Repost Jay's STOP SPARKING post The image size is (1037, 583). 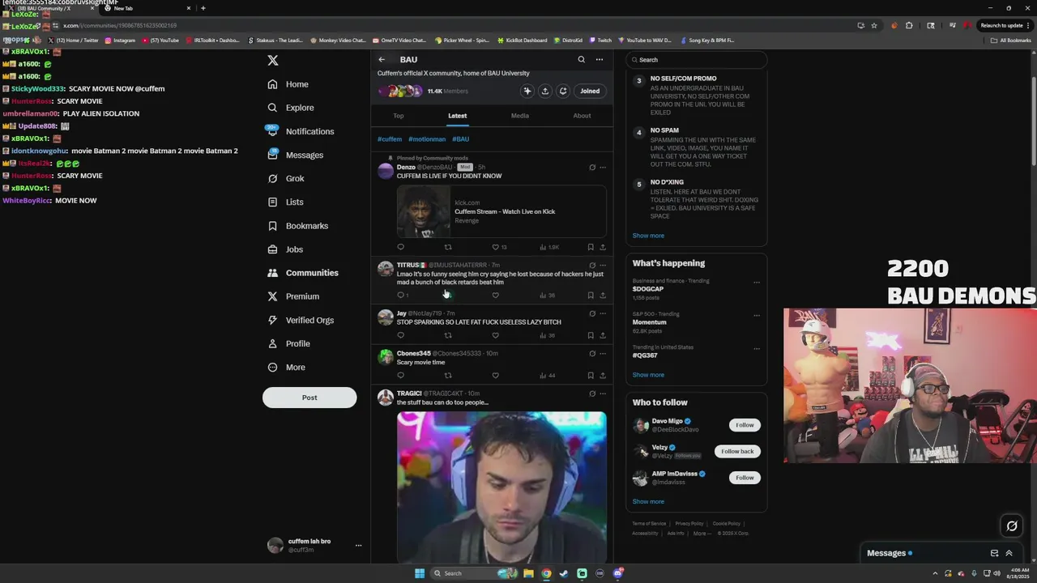(448, 335)
